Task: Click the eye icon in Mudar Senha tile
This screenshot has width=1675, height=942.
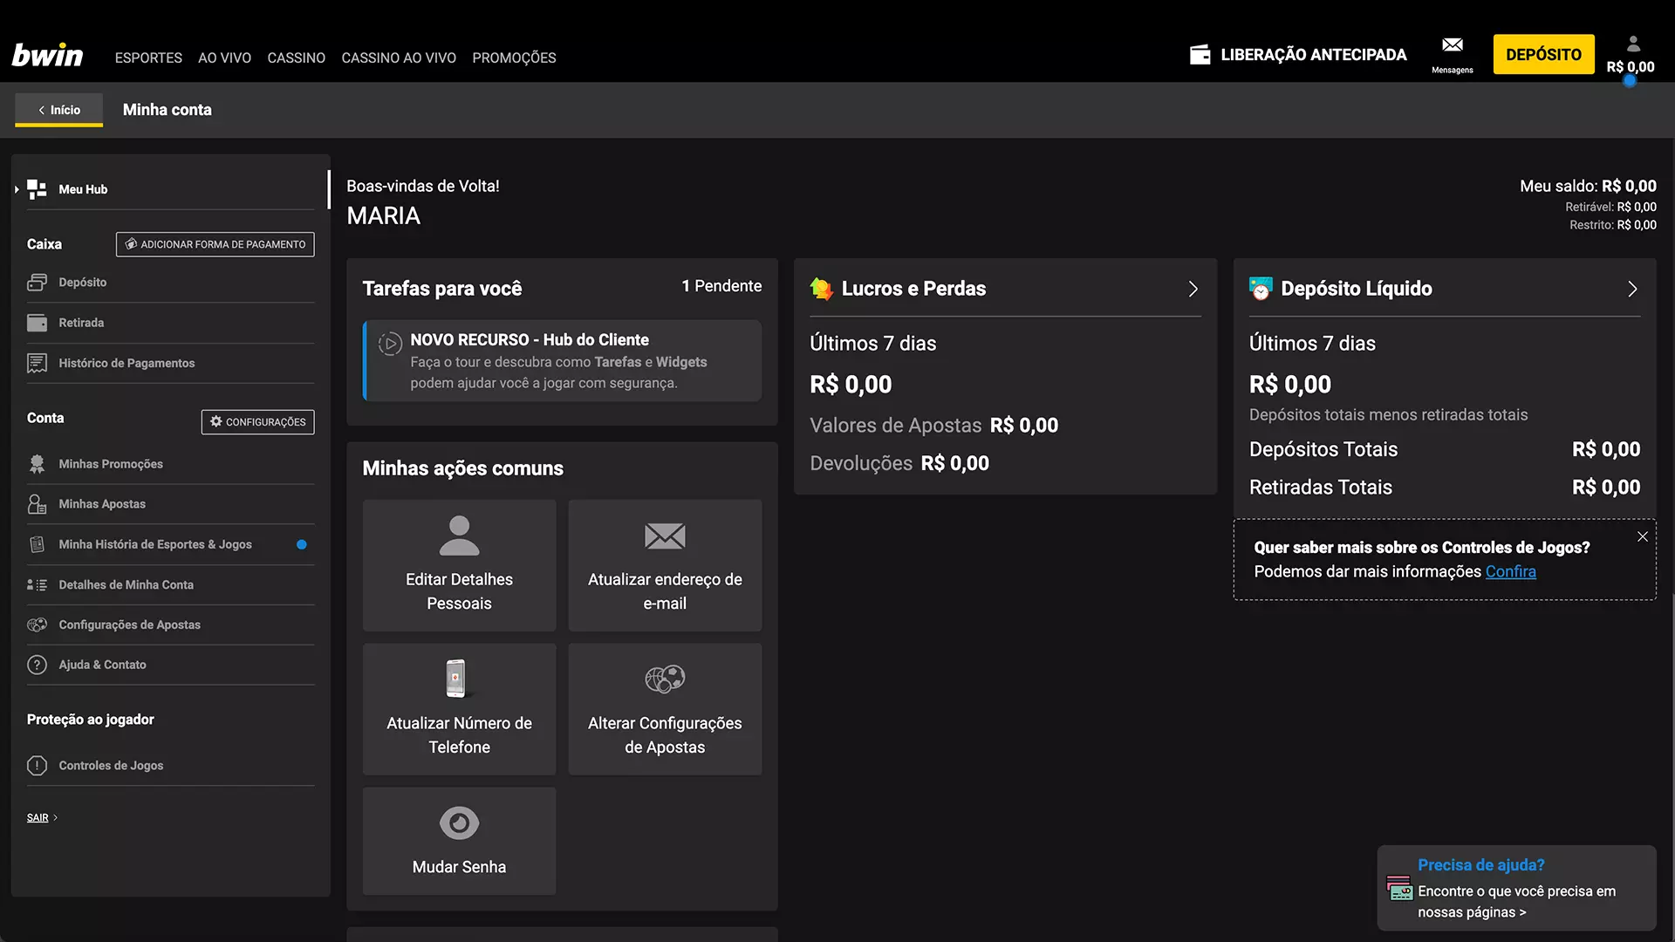Action: (x=459, y=823)
